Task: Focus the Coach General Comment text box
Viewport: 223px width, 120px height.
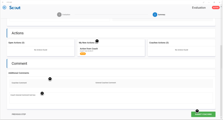Action: point(111,98)
